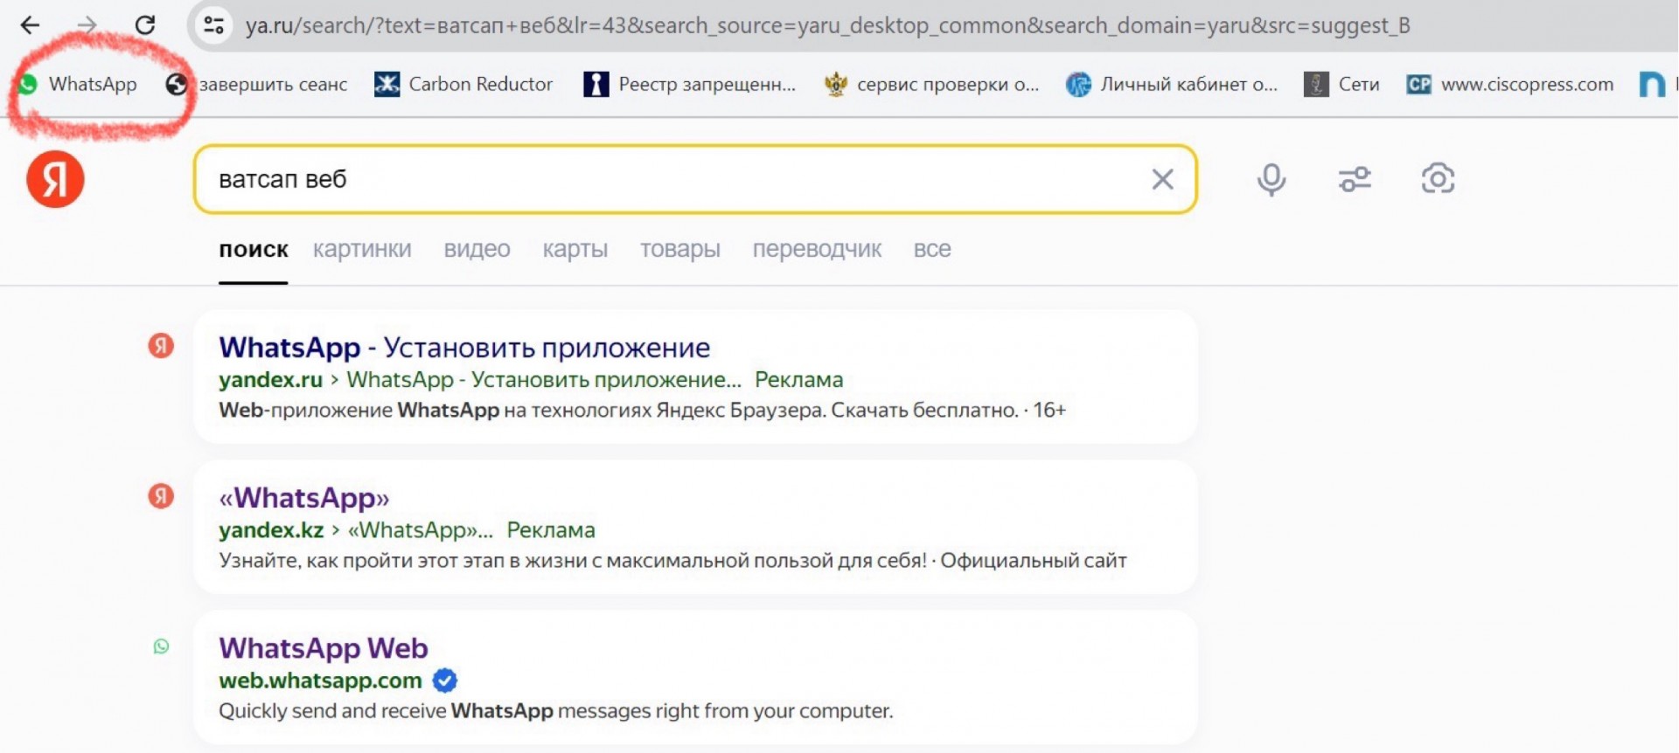
Task: Go back to the previous page
Action: tap(30, 25)
